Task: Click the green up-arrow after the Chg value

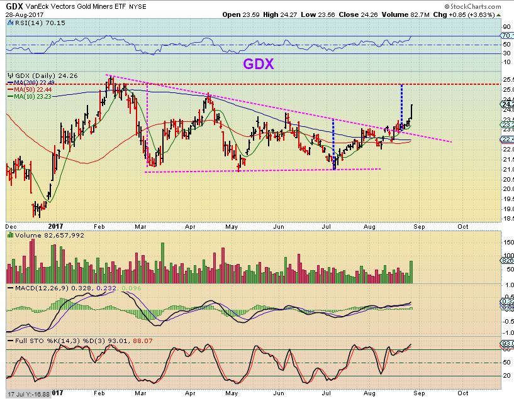Action: (499, 15)
